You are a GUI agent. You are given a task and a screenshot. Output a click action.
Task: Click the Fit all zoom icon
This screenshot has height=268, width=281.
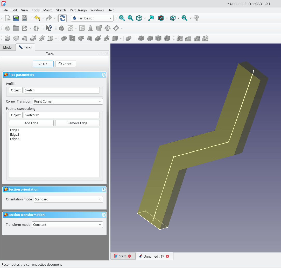point(122,18)
